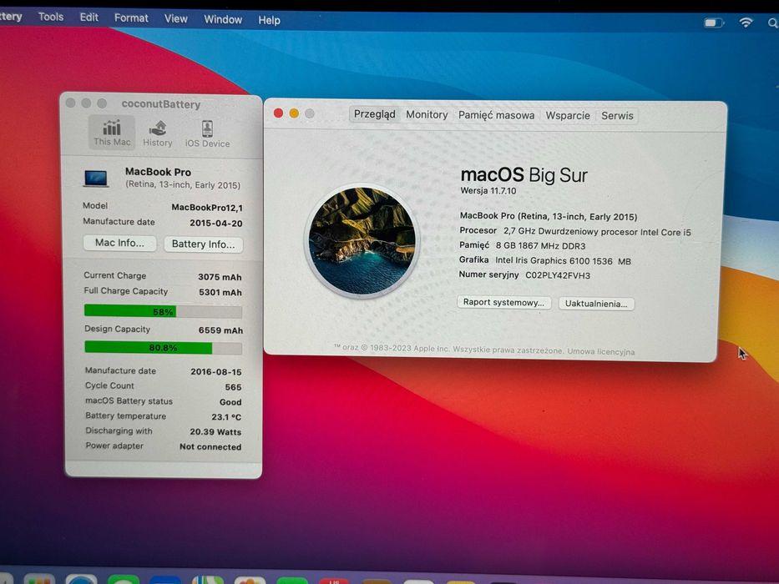
Task: Close the About This Mac window
Action: [278, 113]
